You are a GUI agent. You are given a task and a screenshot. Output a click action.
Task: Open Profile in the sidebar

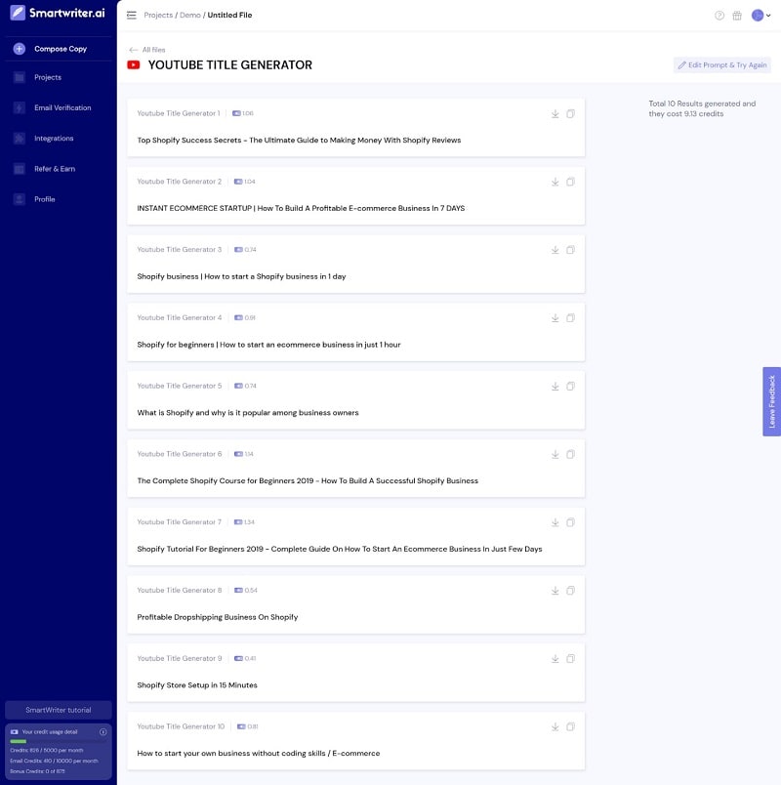[x=45, y=199]
